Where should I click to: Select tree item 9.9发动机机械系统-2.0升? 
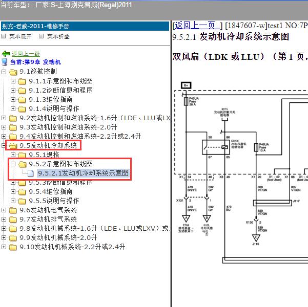tap(58, 237)
